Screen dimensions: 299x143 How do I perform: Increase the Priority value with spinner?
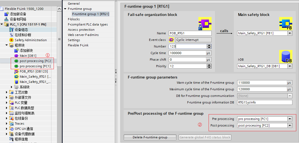209,65
